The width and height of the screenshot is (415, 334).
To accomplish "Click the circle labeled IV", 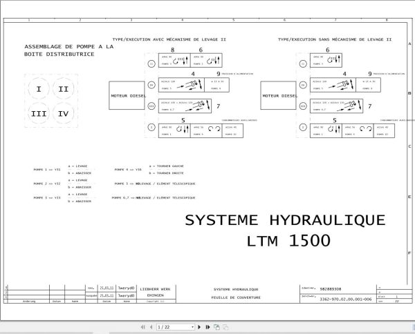I will 63,114.
